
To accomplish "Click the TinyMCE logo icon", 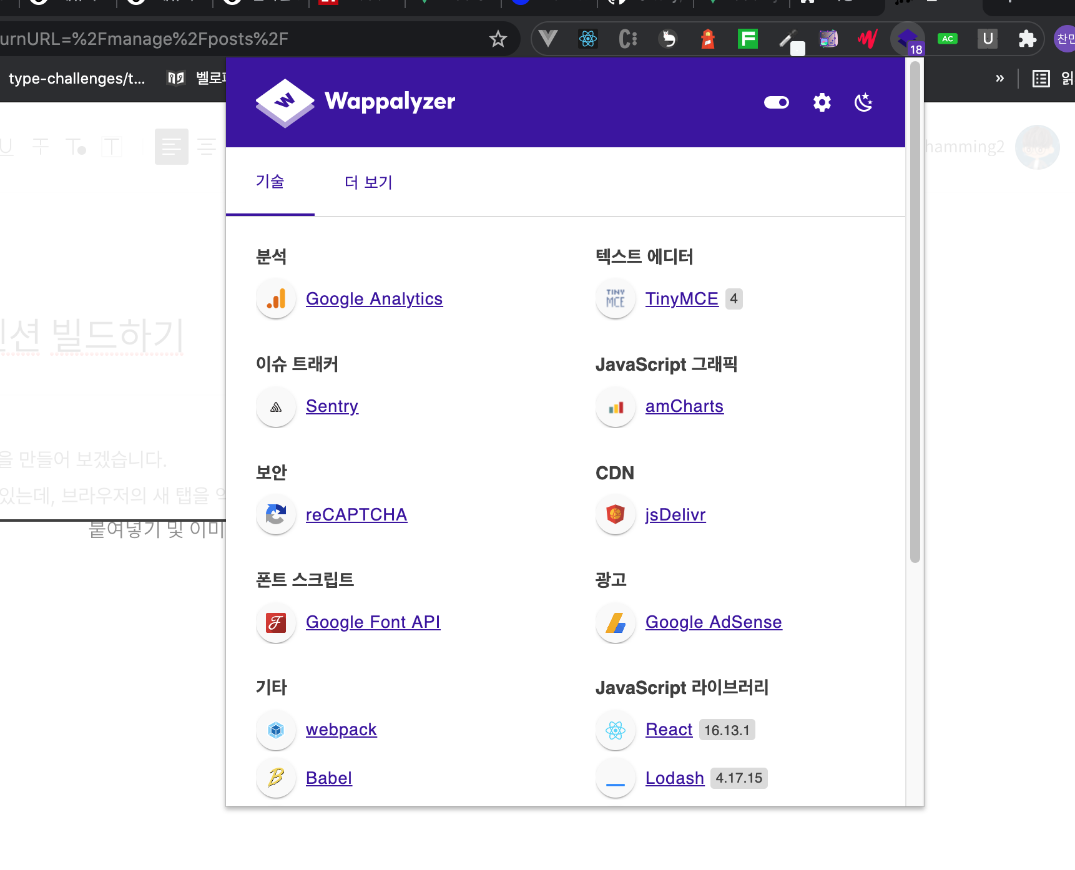I will click(616, 299).
